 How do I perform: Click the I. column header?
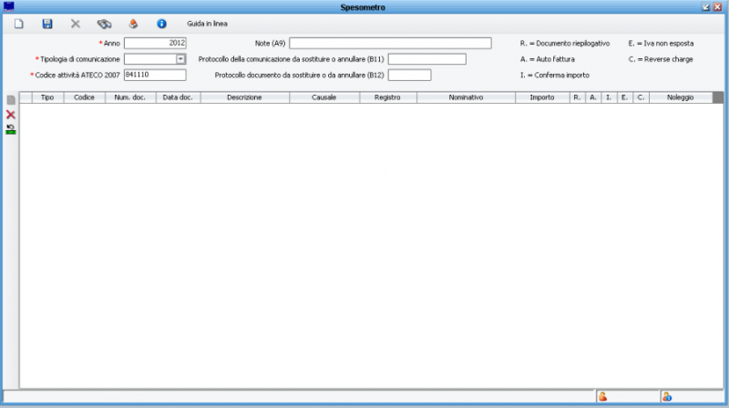[x=609, y=97]
